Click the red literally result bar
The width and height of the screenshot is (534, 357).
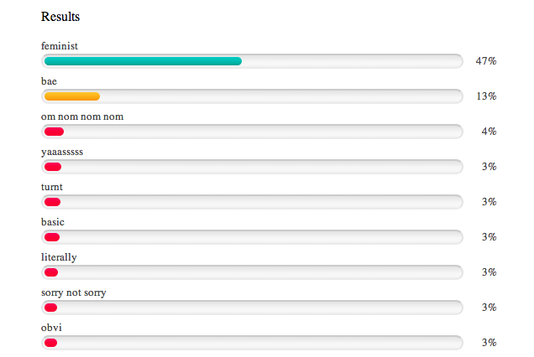pyautogui.click(x=51, y=272)
